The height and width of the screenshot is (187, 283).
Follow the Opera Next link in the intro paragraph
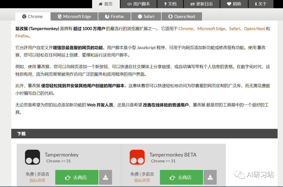254,29
